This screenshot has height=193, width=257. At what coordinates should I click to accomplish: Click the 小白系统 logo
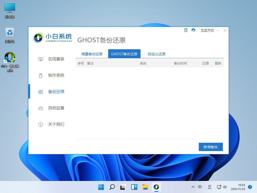pos(52,38)
